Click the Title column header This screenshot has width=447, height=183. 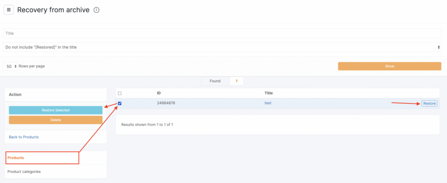269,93
